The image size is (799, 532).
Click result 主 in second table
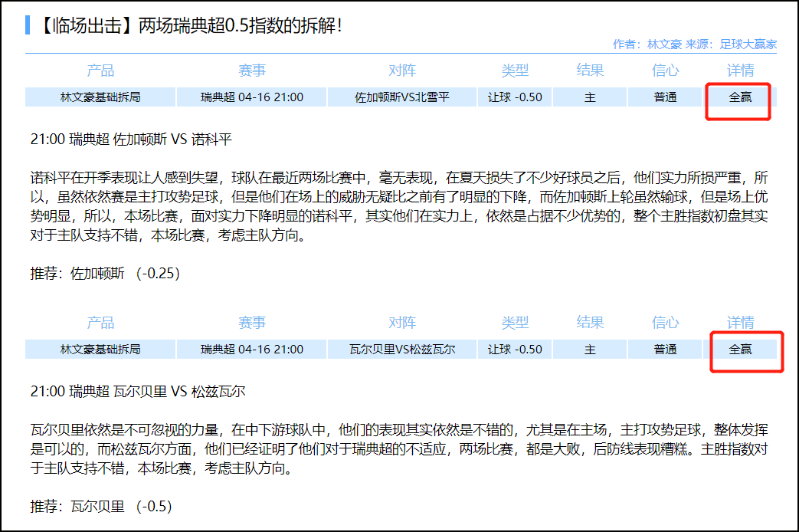[x=590, y=350]
